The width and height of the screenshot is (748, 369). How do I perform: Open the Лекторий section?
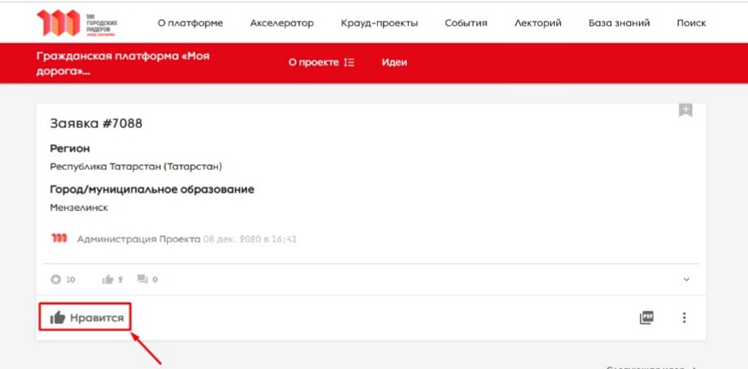click(537, 23)
